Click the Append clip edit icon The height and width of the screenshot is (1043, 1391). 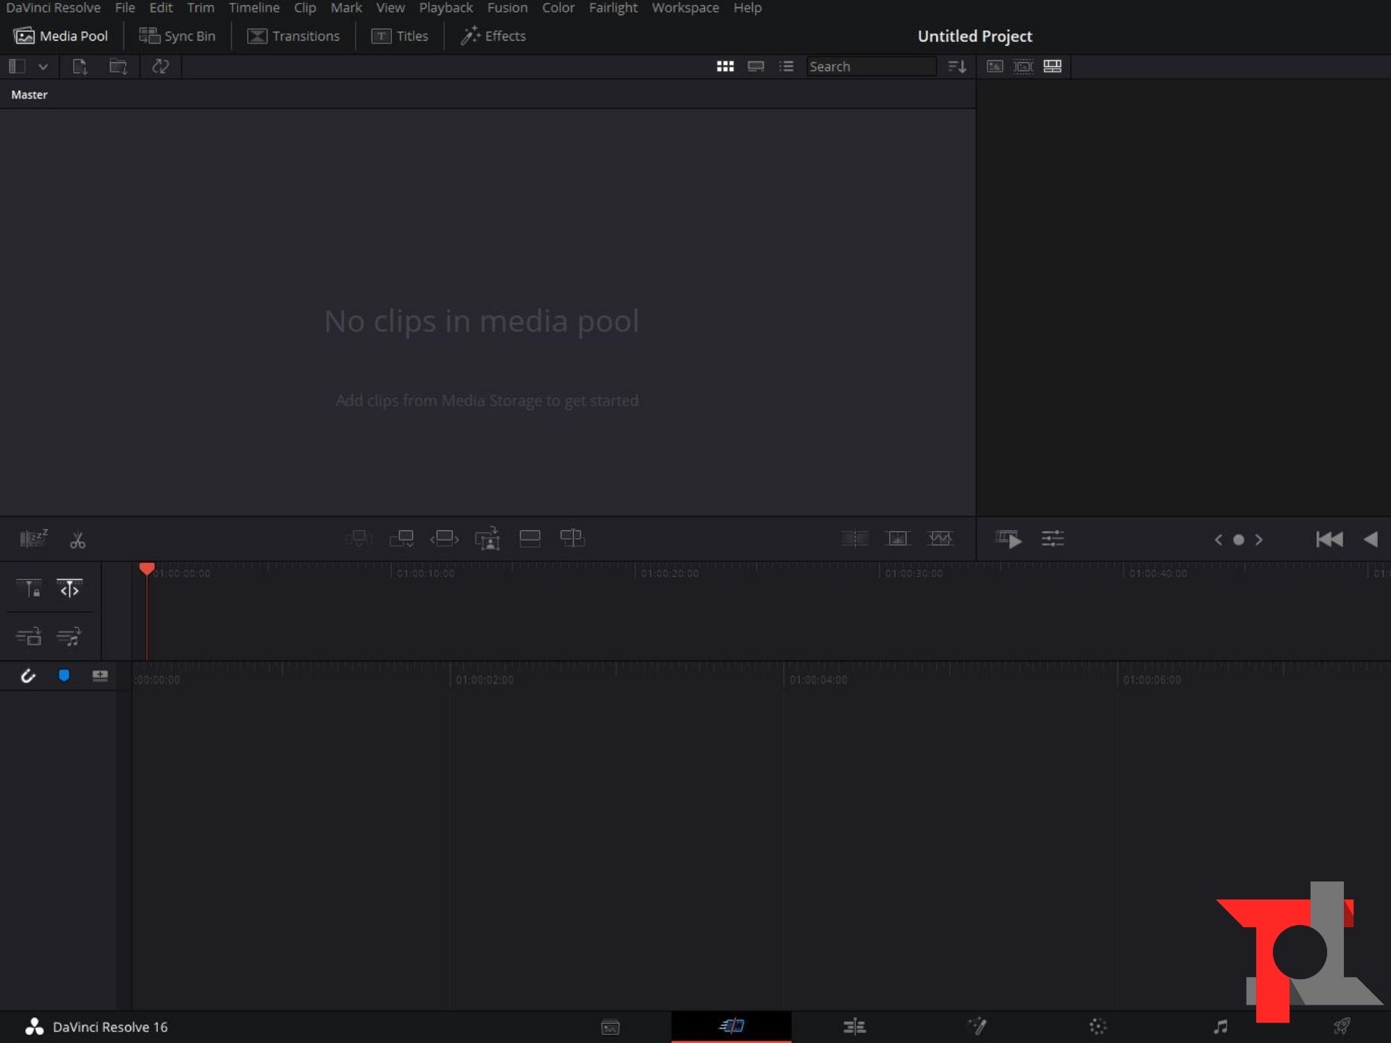[x=401, y=539]
